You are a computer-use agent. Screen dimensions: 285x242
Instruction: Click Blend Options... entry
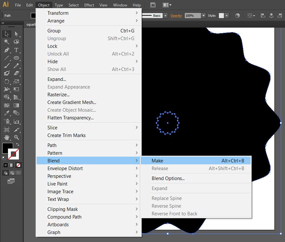tap(168, 178)
